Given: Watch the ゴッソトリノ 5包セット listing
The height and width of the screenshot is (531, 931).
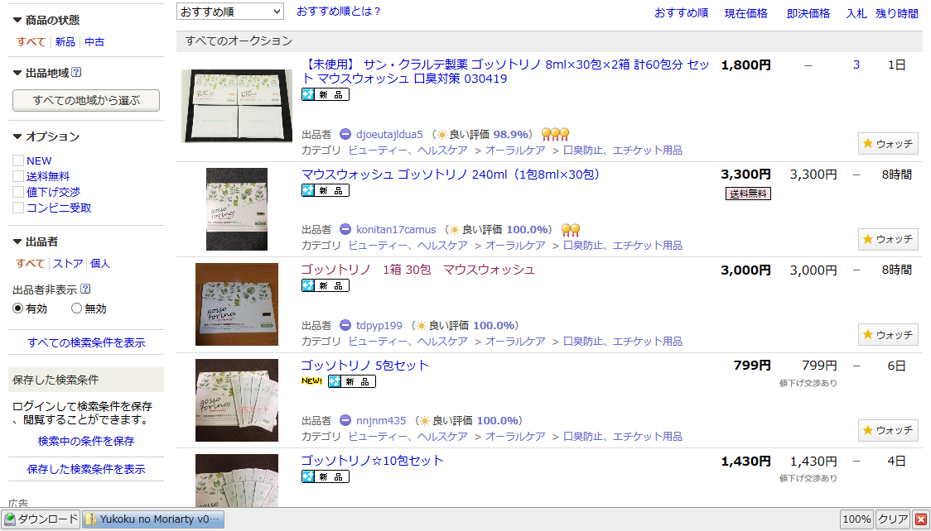Looking at the screenshot, I should coord(887,430).
